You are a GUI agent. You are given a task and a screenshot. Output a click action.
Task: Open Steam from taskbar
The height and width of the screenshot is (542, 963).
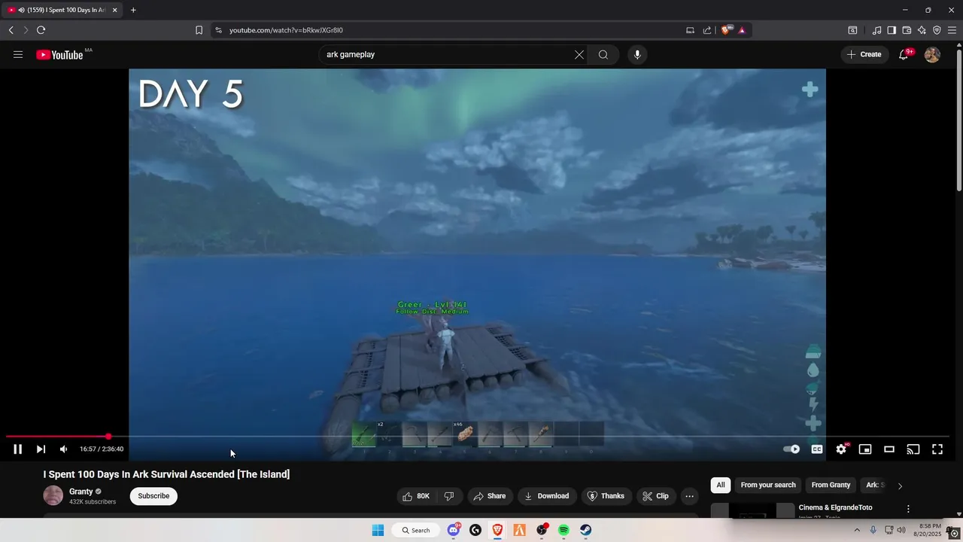click(585, 530)
